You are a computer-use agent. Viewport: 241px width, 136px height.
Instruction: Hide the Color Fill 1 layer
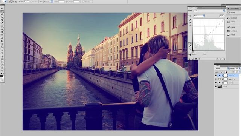click(216, 79)
